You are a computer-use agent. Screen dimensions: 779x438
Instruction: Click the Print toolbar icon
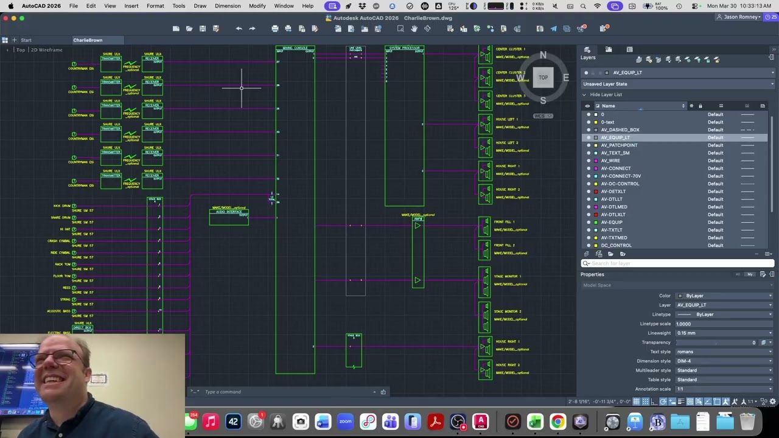275,29
